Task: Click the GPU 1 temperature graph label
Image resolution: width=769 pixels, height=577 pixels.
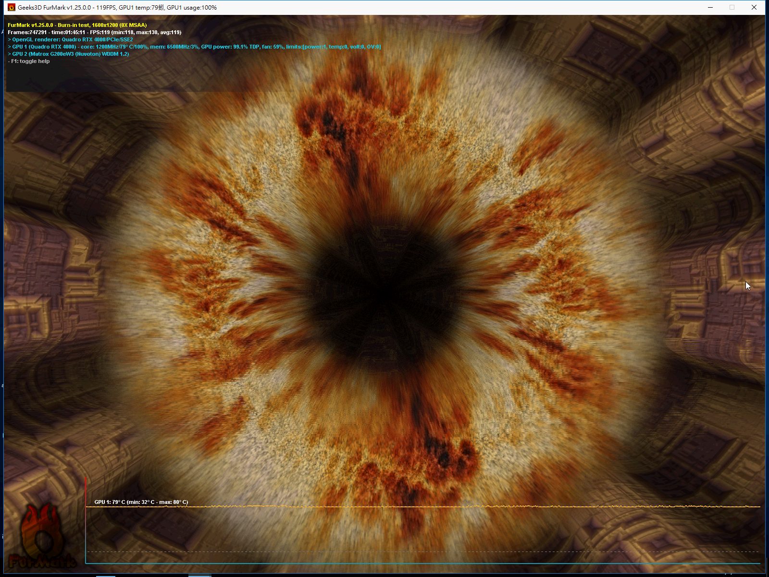Action: 141,502
